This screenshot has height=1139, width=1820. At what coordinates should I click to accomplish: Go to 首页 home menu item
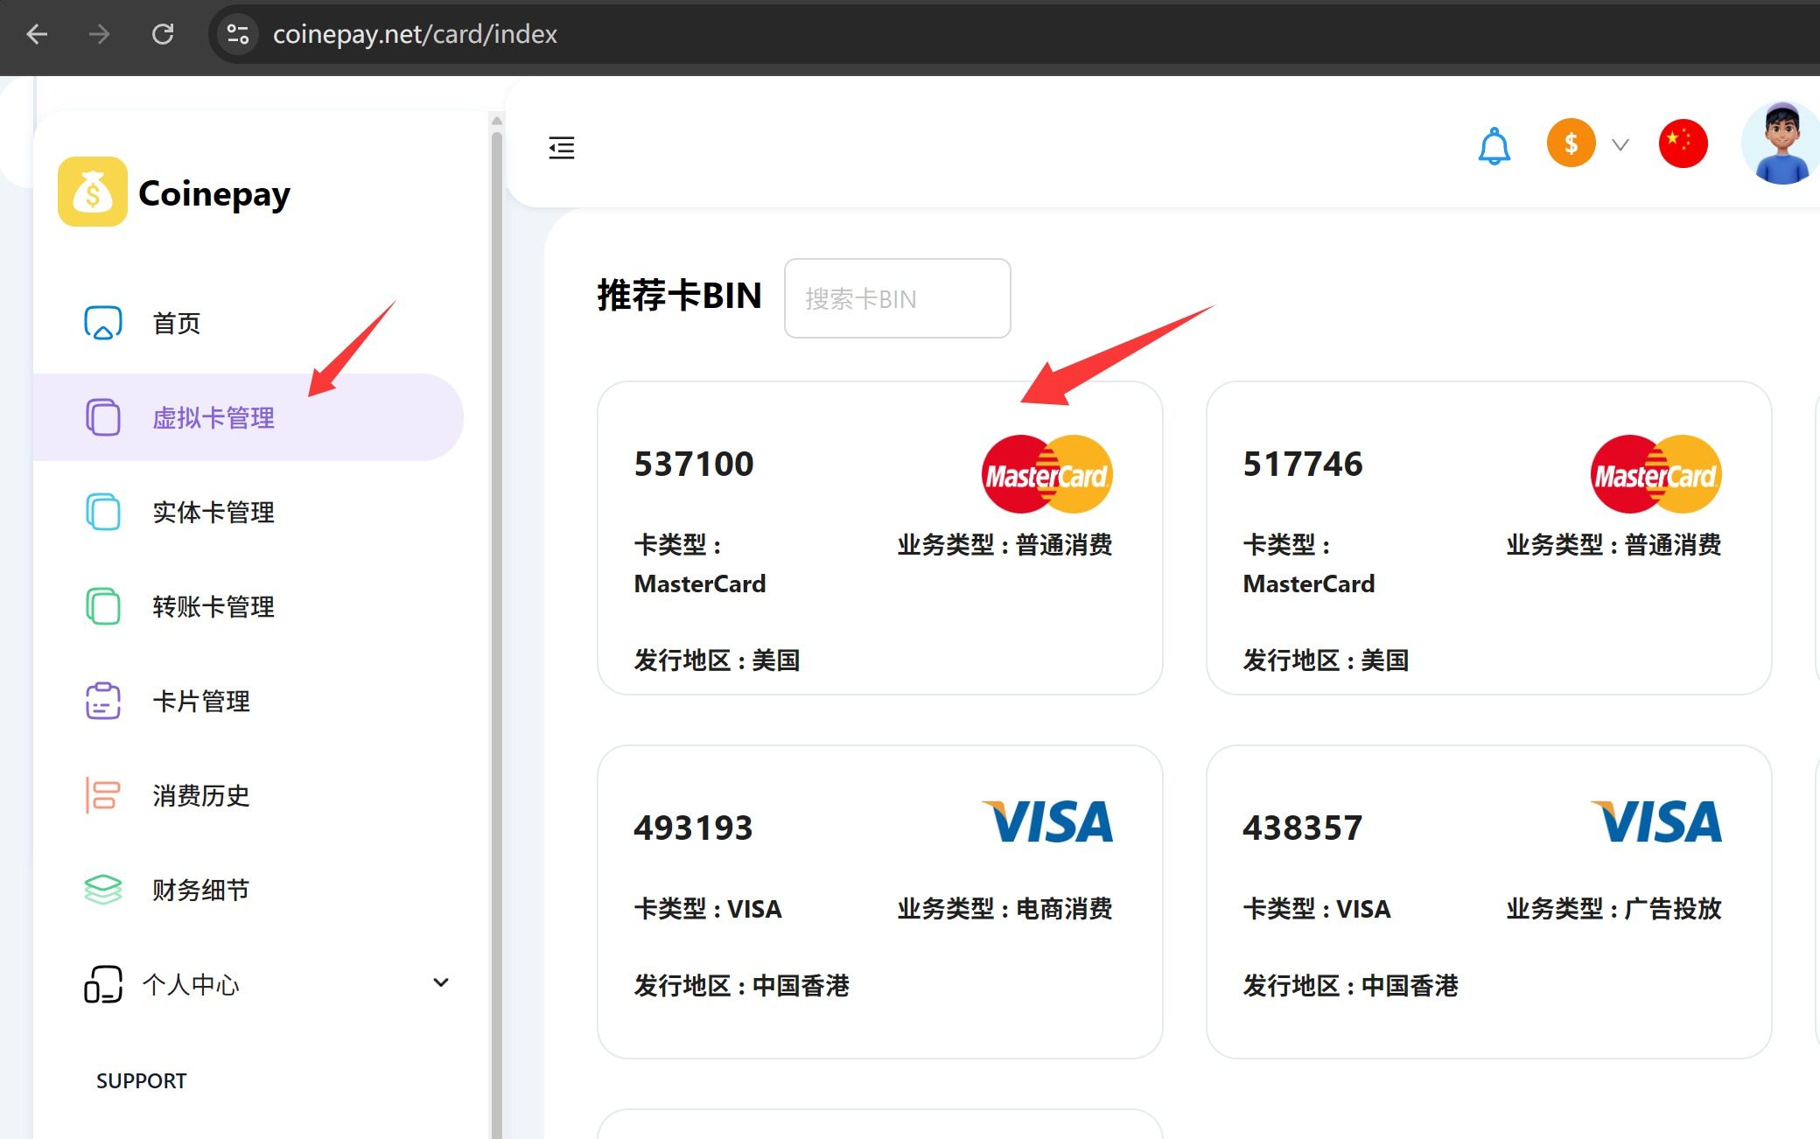coord(176,323)
